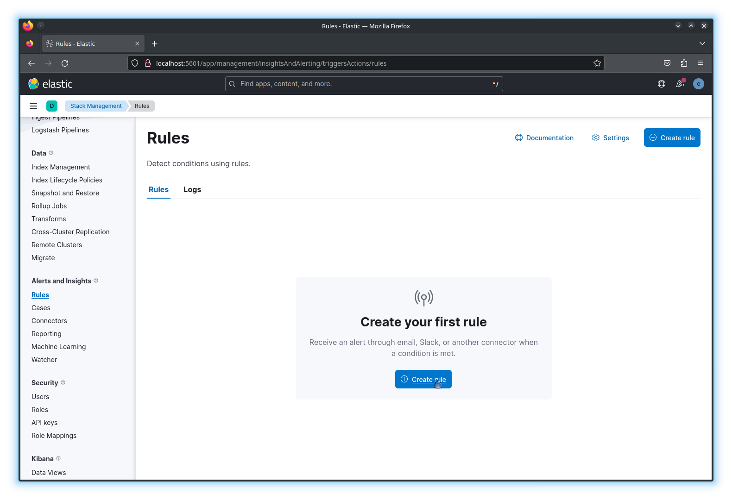
Task: Open Logstash Pipelines
Action: click(60, 130)
